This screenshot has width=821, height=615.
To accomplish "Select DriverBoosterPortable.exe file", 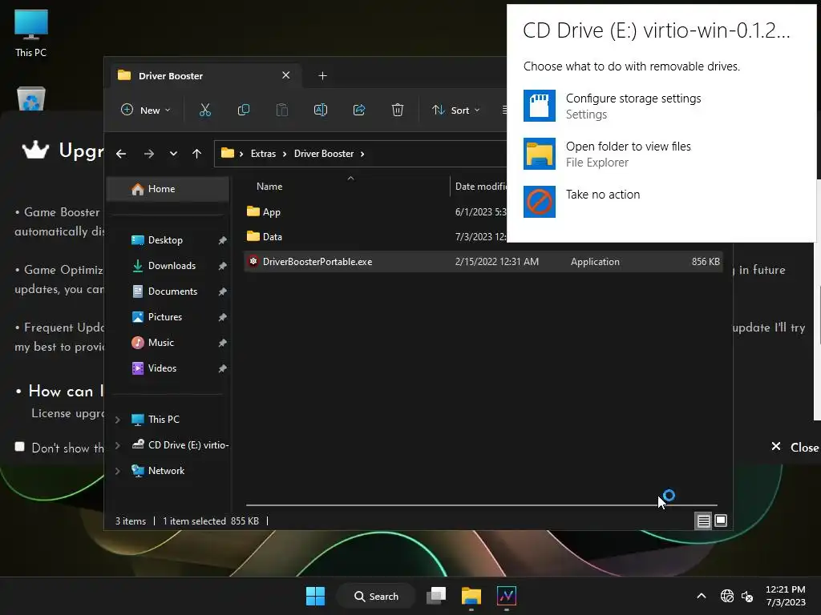I will pos(483,262).
